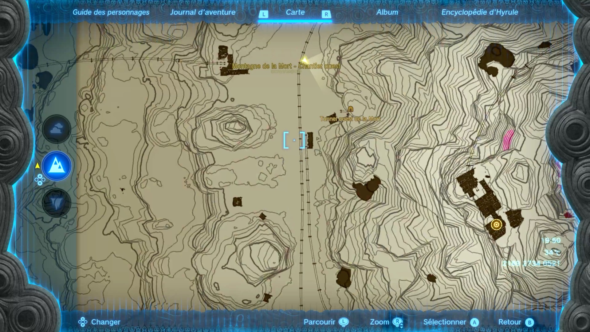Click the pink highlighted area on map
This screenshot has width=590, height=332.
(508, 140)
